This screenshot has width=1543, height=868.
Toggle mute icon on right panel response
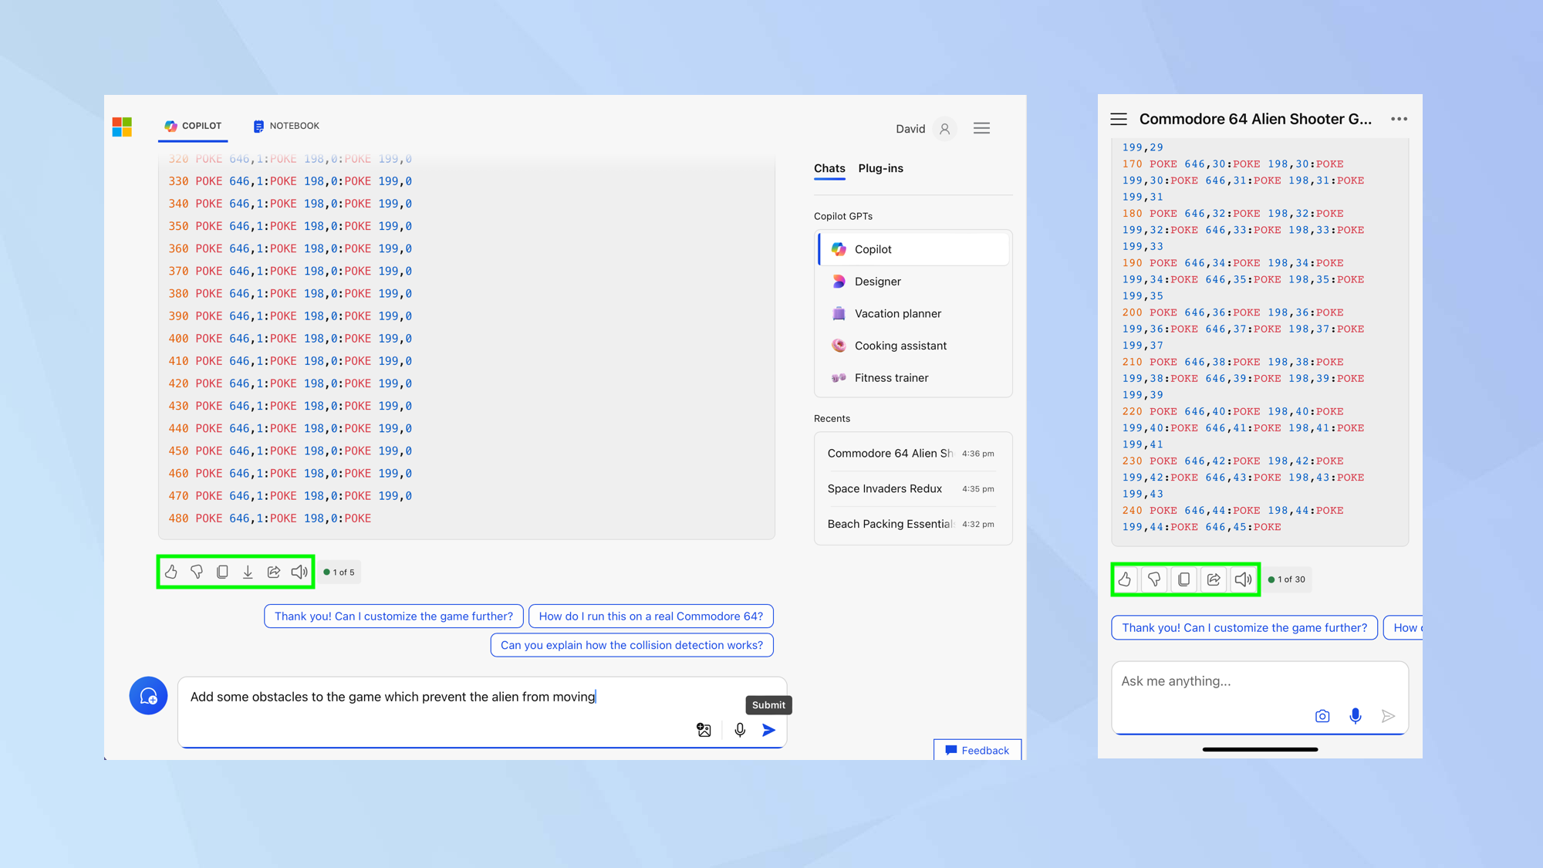coord(1243,579)
